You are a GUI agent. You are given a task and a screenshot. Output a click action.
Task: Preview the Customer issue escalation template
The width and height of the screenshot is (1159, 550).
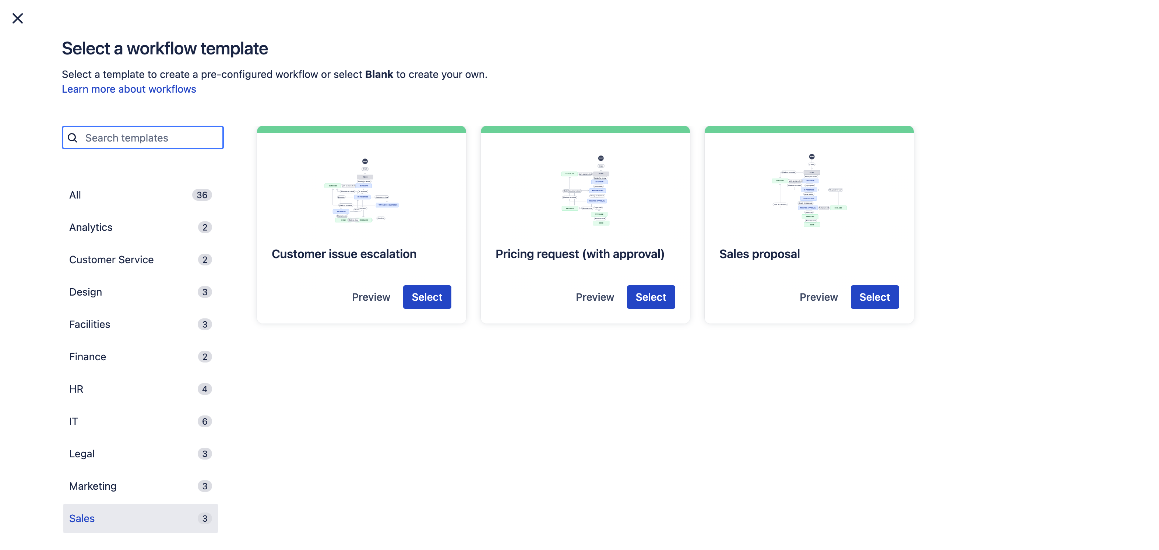[371, 297]
